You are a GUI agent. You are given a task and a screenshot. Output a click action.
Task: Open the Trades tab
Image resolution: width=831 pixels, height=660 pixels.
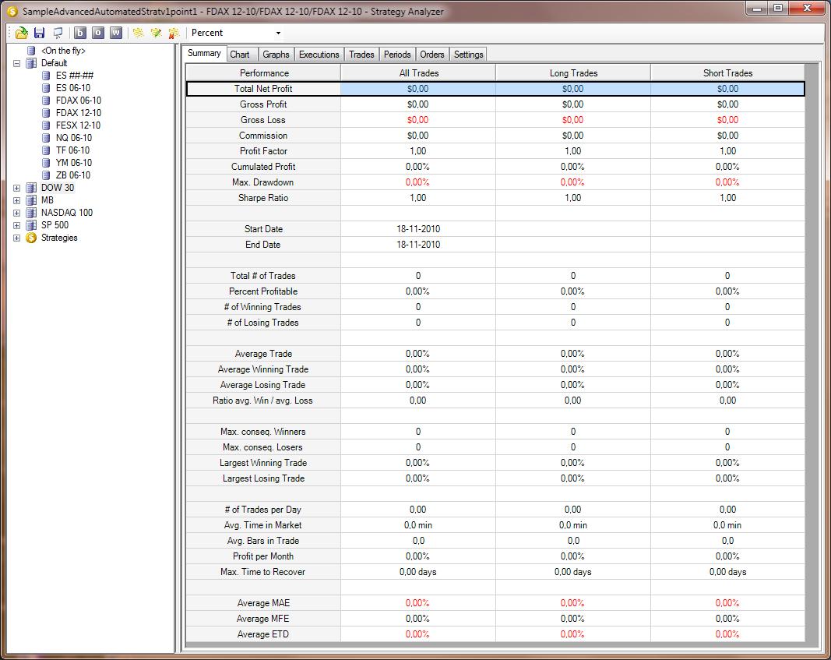(361, 54)
